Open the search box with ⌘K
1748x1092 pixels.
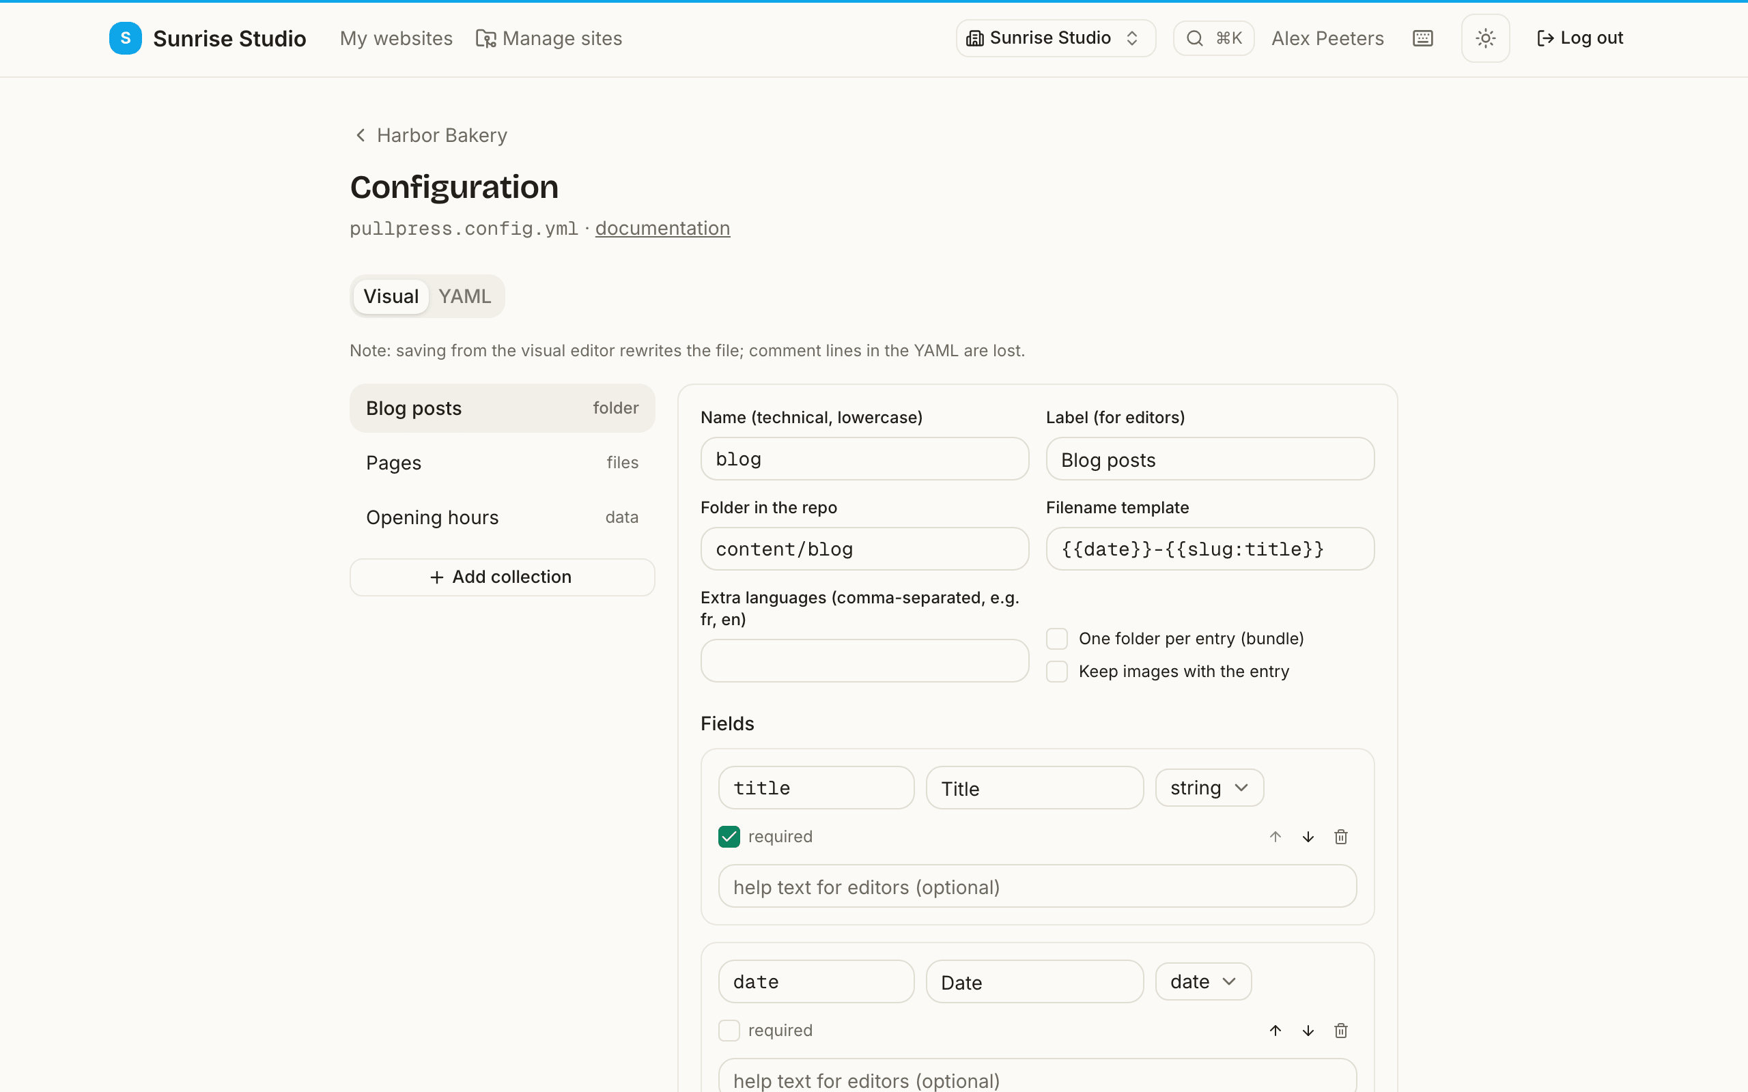pyautogui.click(x=1213, y=38)
